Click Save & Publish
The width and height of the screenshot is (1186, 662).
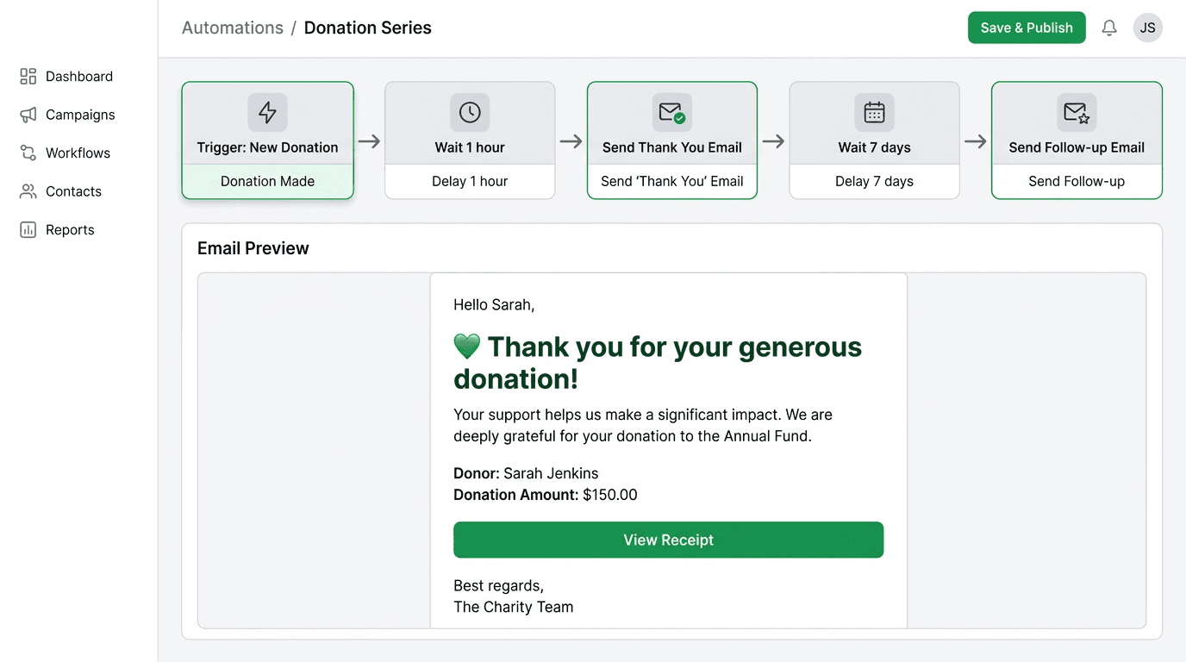pyautogui.click(x=1027, y=28)
